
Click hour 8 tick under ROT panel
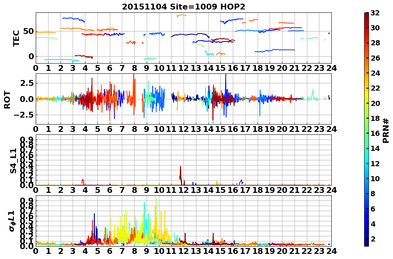[134, 129]
